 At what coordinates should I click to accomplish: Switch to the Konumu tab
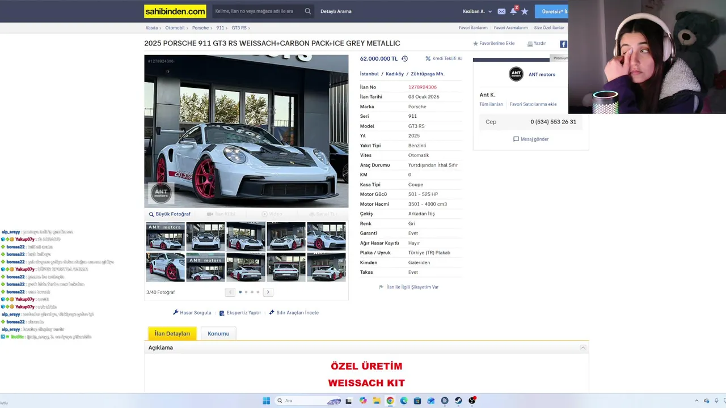click(218, 334)
